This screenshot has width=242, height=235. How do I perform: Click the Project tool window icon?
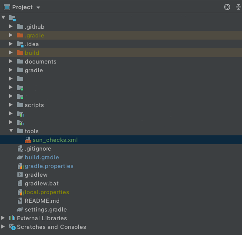pos(7,7)
